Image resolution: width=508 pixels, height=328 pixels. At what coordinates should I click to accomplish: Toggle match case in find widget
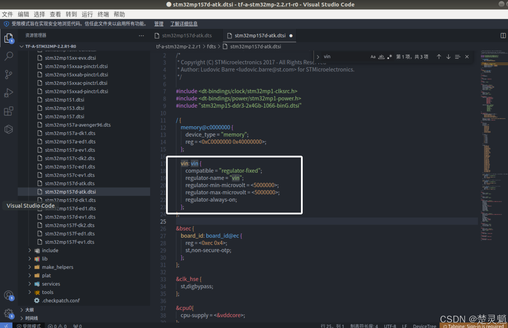373,57
